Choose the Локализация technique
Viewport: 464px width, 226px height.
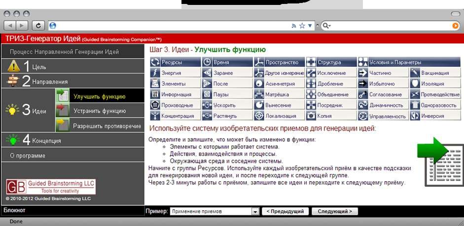coord(279,116)
